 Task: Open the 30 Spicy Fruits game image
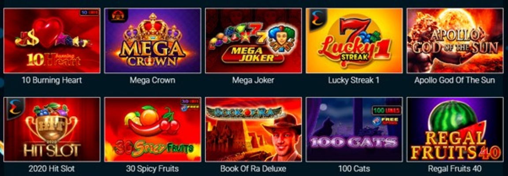click(x=153, y=129)
